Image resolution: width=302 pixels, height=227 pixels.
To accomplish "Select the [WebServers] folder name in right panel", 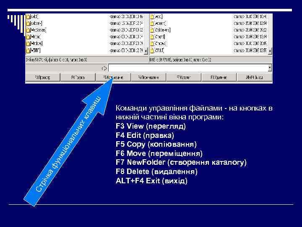I will tap(163, 30).
